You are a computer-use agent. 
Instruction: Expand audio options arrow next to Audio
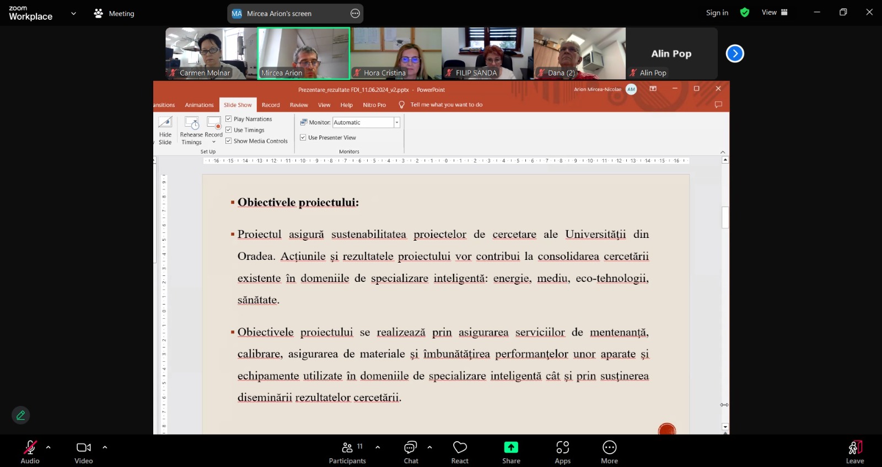49,447
